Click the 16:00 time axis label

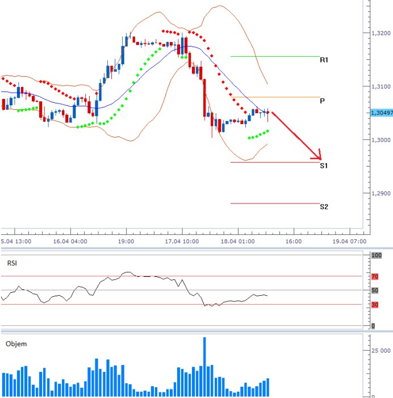click(294, 242)
